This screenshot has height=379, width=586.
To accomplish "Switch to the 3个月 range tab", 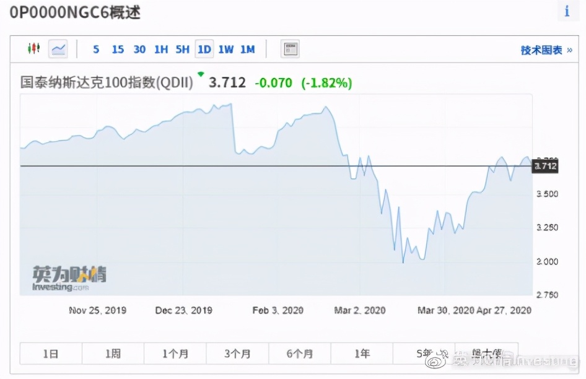I will tap(237, 353).
